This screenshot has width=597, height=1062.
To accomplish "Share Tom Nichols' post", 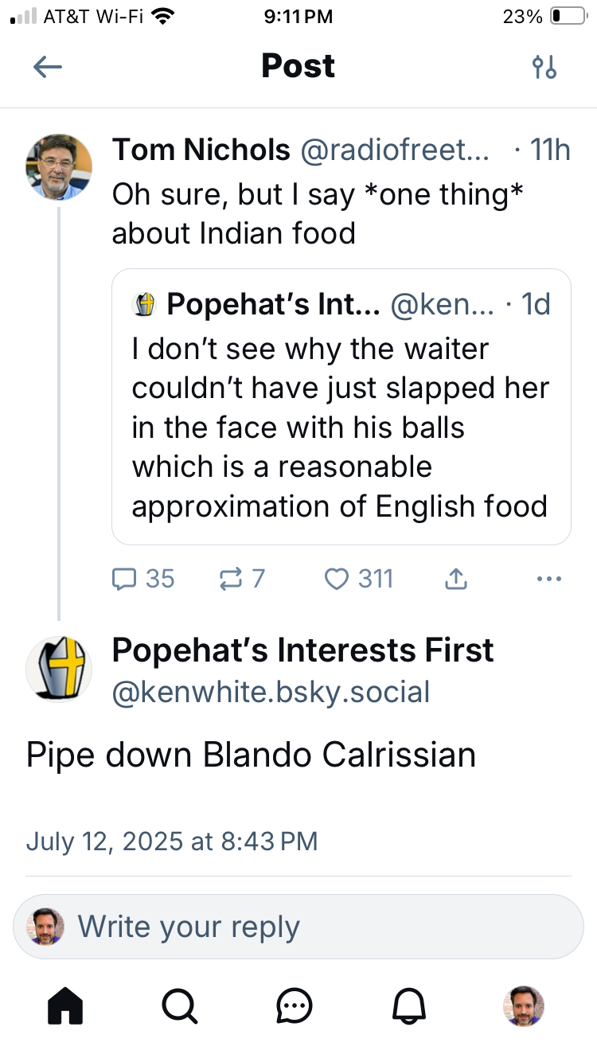I will point(455,579).
